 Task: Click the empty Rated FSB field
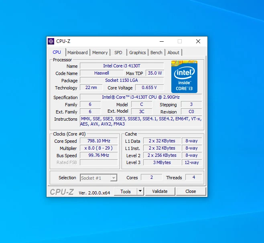pyautogui.click(x=99, y=162)
